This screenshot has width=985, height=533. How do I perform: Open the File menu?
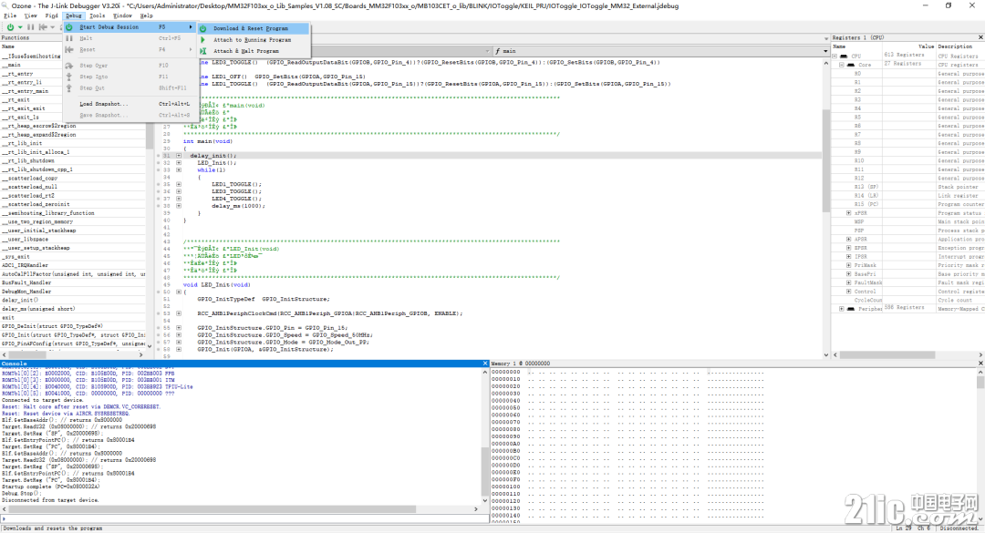point(11,15)
